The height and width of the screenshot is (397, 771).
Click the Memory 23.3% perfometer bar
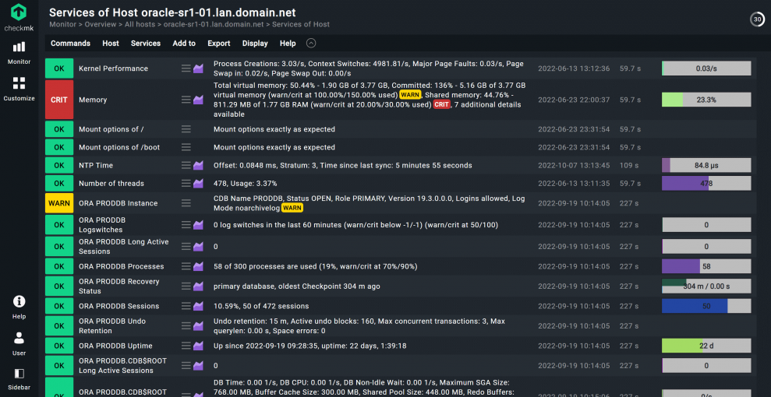click(x=706, y=100)
